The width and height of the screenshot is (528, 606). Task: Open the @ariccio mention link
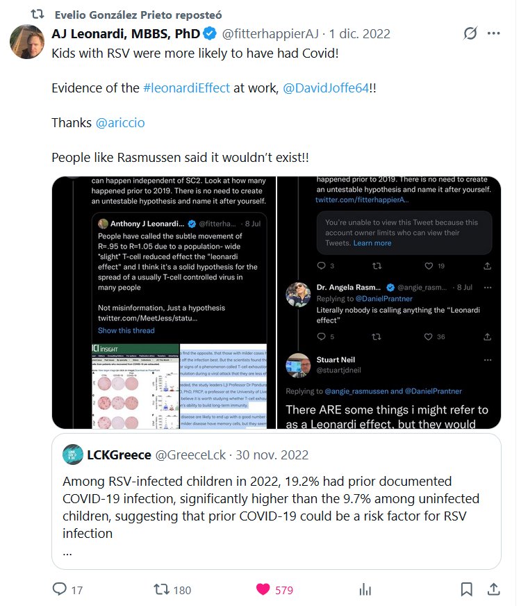[120, 122]
